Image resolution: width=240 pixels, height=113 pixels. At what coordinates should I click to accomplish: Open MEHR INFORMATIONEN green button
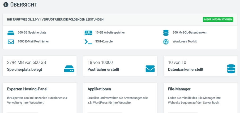pos(218,20)
